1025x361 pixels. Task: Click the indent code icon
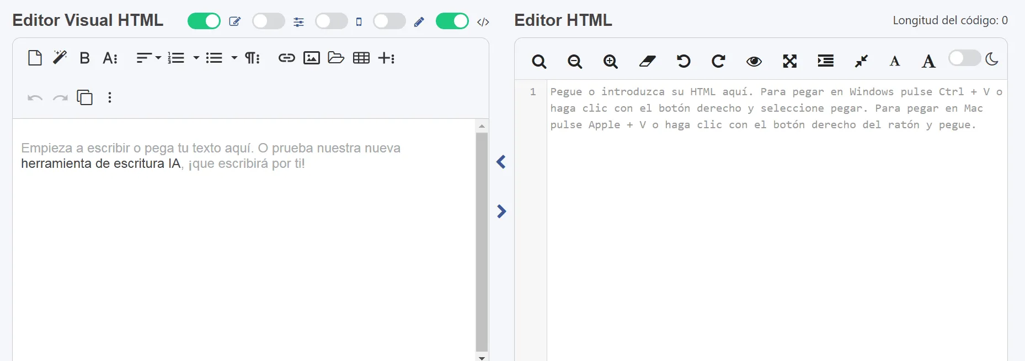click(x=826, y=61)
